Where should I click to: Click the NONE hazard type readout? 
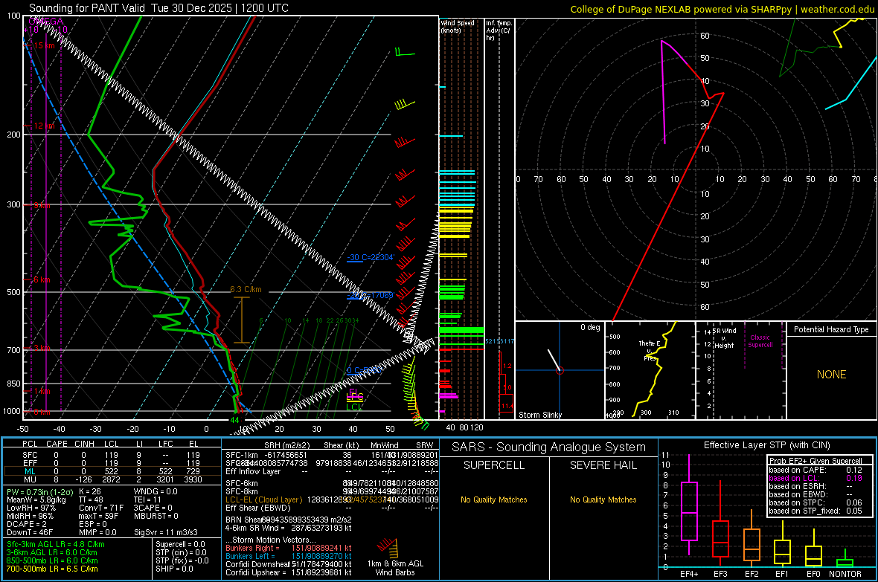(832, 375)
